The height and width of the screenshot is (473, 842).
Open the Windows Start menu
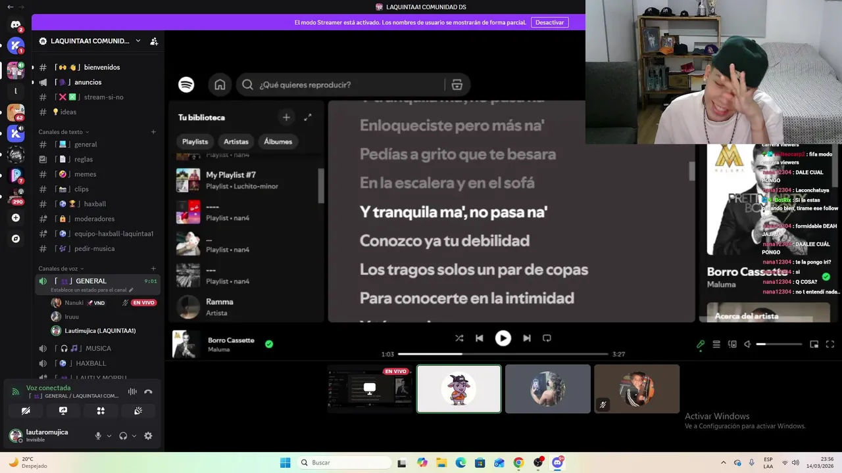[285, 462]
